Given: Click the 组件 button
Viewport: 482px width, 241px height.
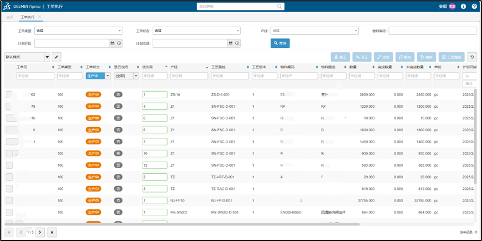Looking at the screenshot, I should point(427,57).
